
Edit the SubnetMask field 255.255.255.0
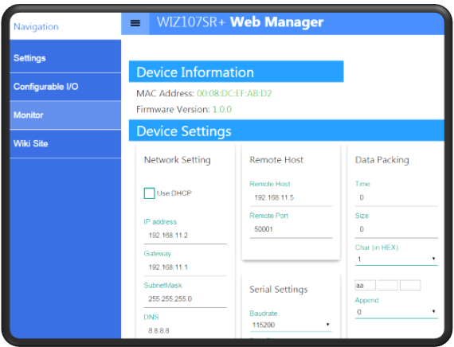(186, 298)
